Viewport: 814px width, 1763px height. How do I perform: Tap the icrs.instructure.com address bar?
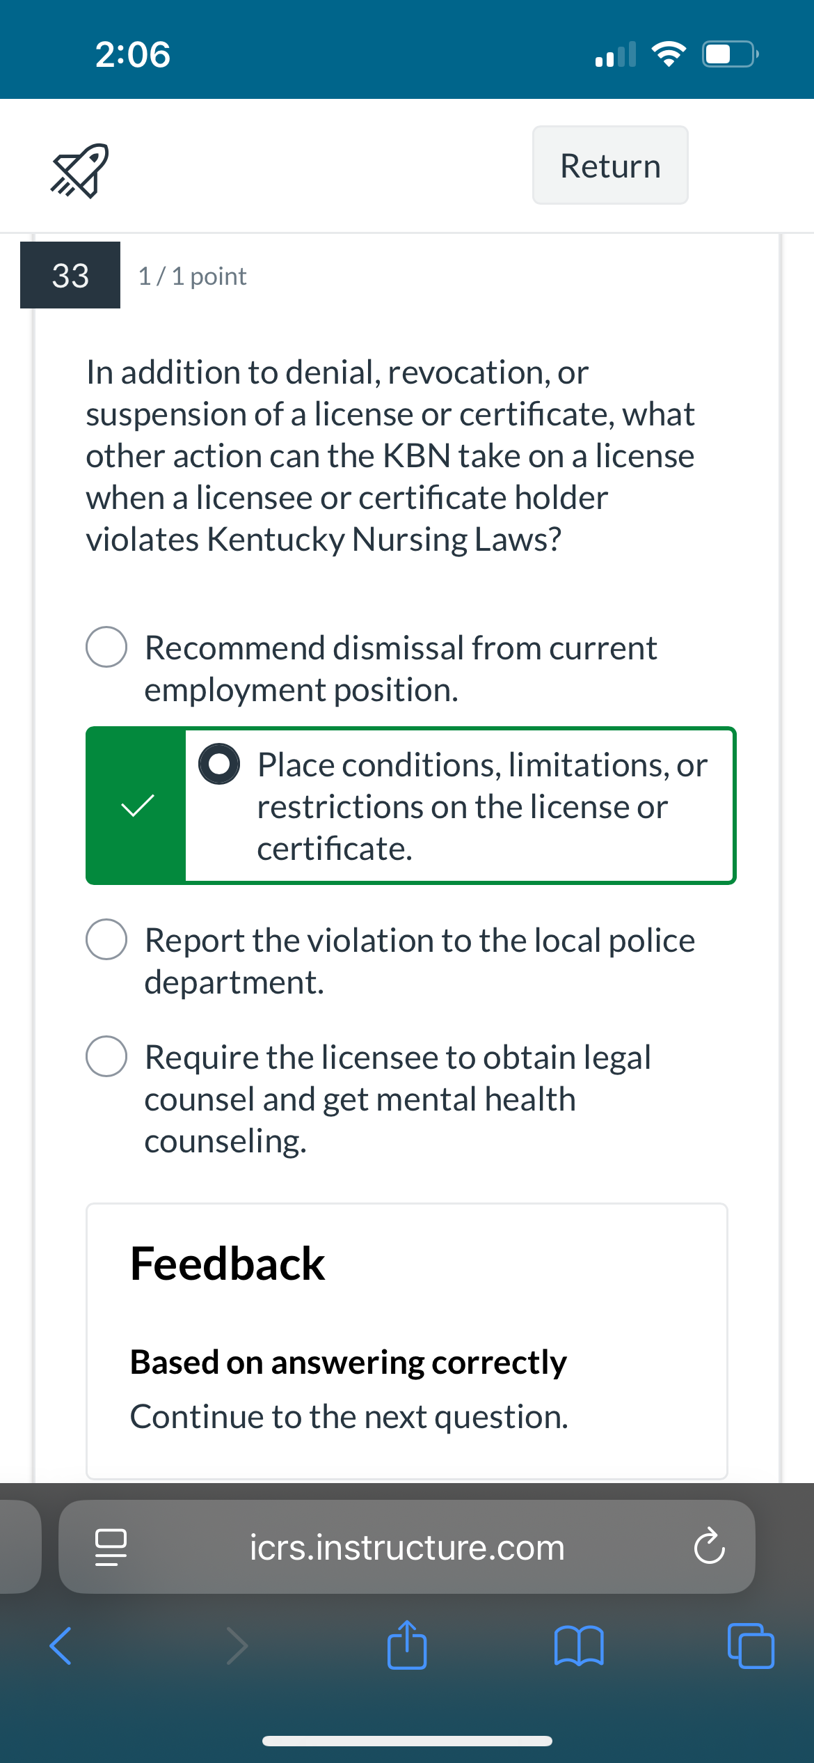[x=407, y=1547]
